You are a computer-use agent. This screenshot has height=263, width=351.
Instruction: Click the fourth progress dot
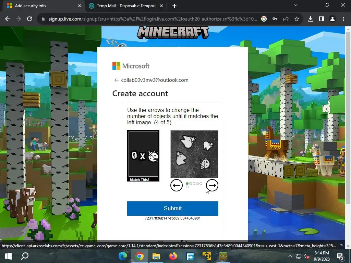197,184
